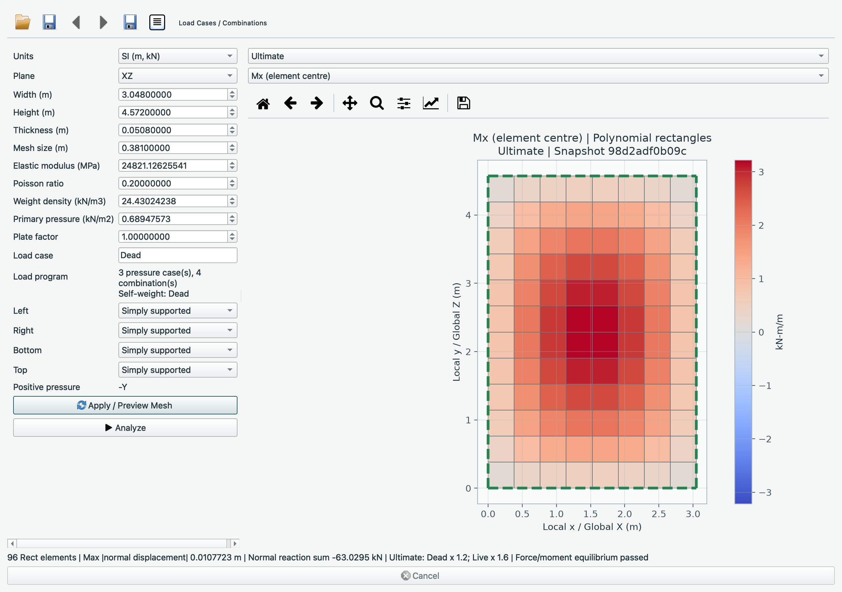Change the Right support condition
The height and width of the screenshot is (592, 842).
(x=178, y=331)
